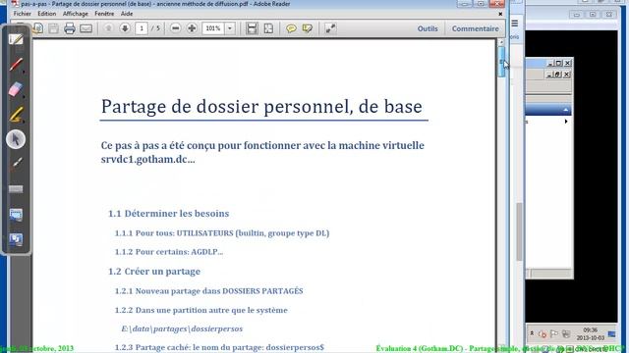
Task: Open the Fenêtre menu
Action: (x=104, y=14)
